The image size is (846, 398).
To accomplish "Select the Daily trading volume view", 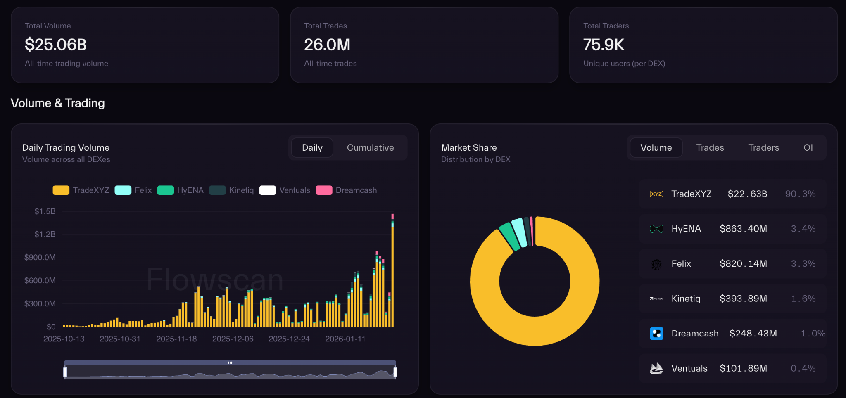I will [312, 147].
